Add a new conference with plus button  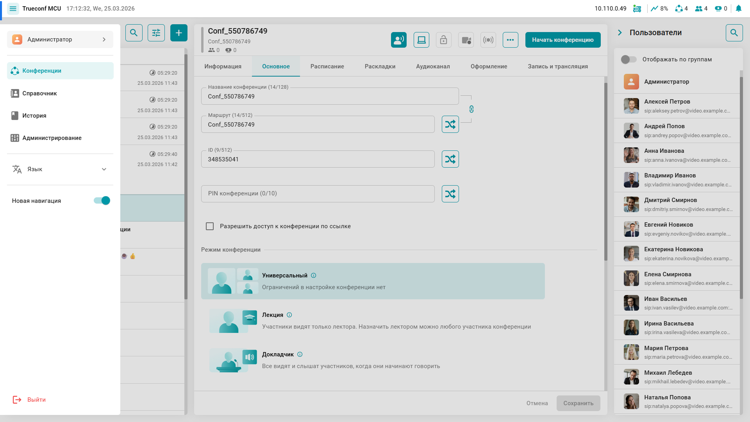(x=179, y=33)
